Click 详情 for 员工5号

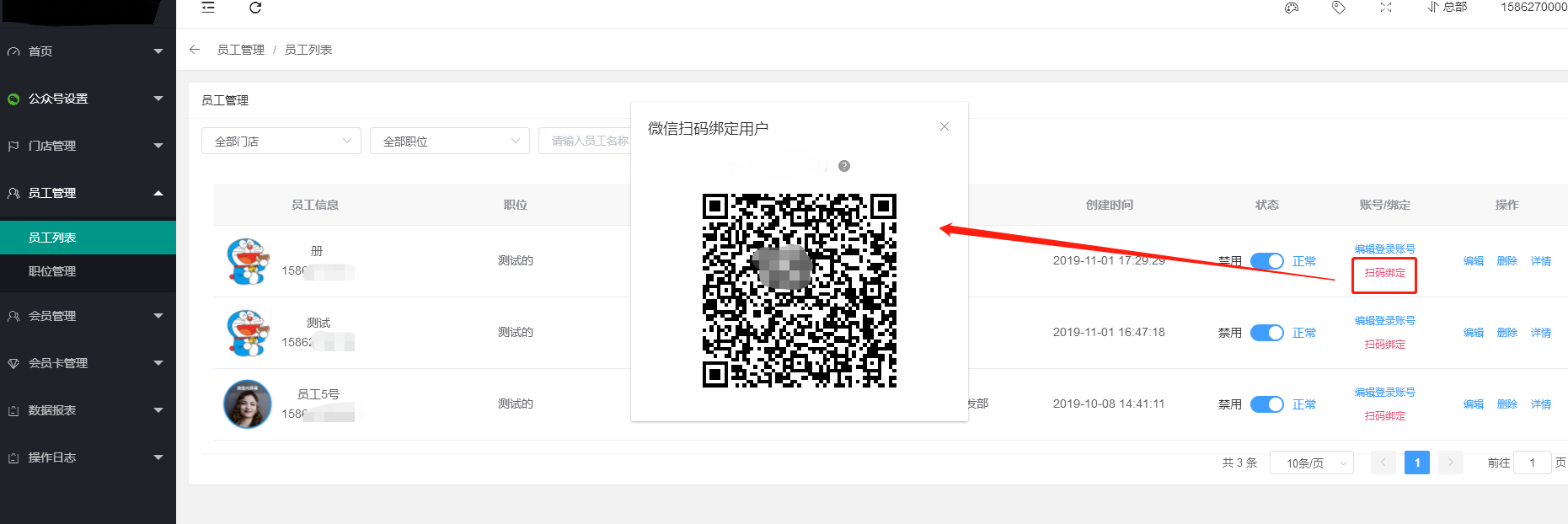pos(1541,404)
